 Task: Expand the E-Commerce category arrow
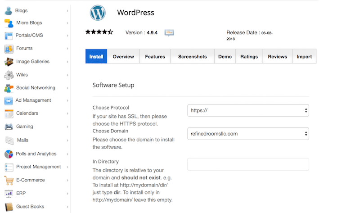[67, 181]
